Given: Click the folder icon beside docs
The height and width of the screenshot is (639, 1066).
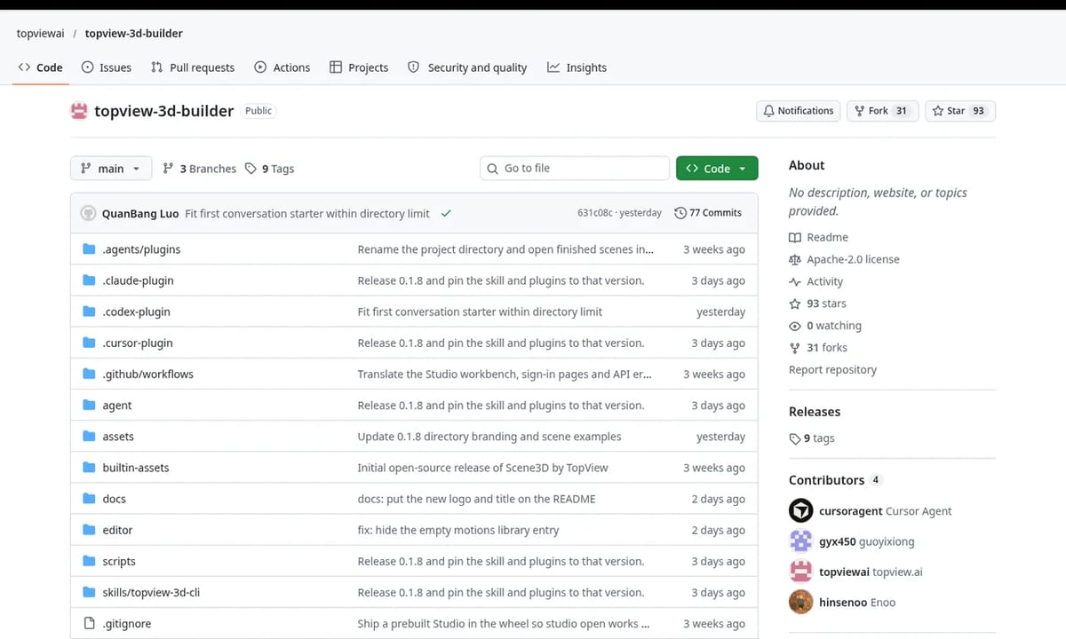Looking at the screenshot, I should pyautogui.click(x=89, y=499).
